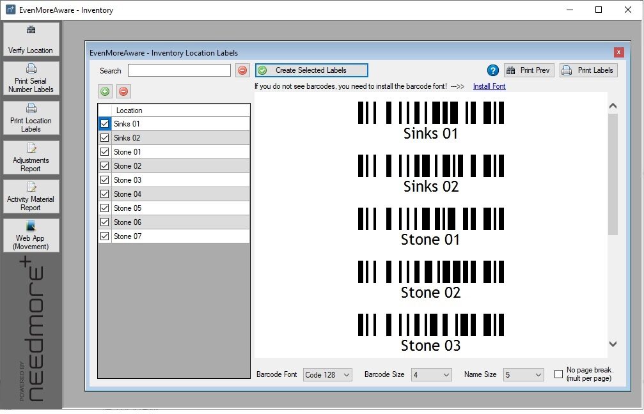This screenshot has height=414, width=644.
Task: Select the Stone 04 row text
Action: click(127, 194)
